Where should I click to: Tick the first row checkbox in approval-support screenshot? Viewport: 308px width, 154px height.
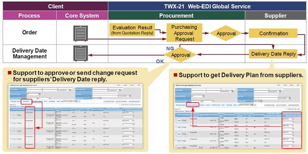10,115
